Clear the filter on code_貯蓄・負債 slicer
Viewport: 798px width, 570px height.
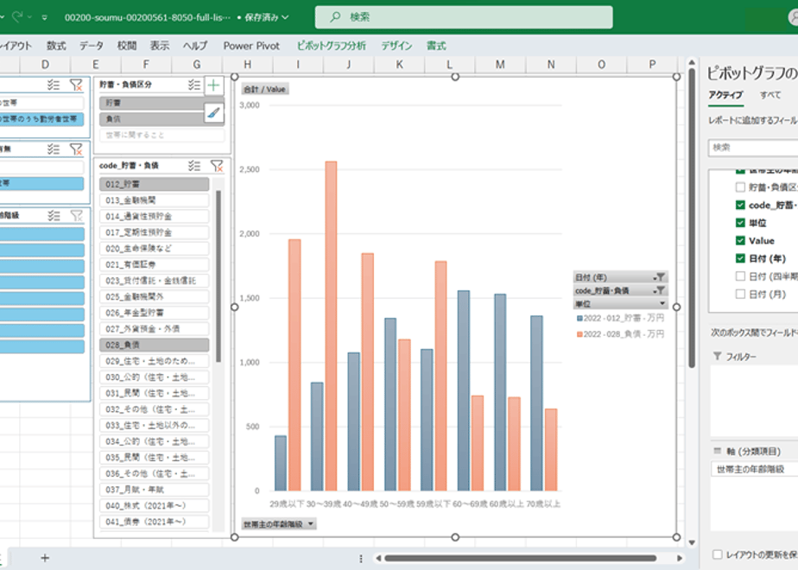point(218,166)
